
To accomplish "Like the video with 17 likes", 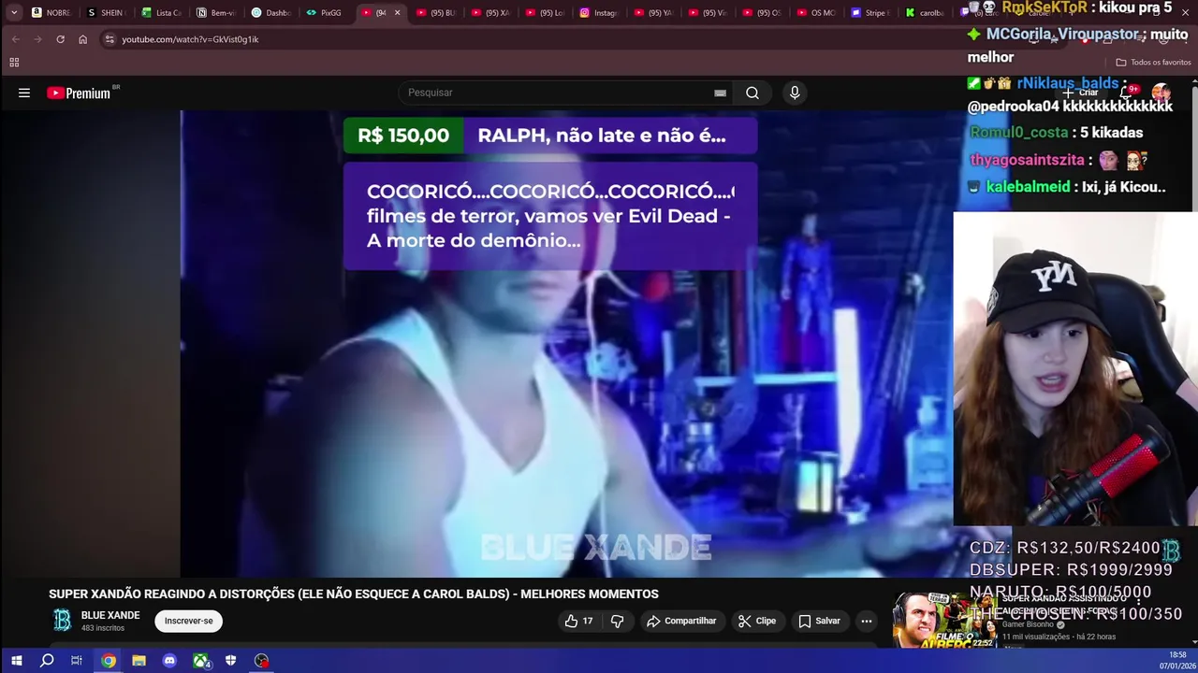I will click(578, 621).
